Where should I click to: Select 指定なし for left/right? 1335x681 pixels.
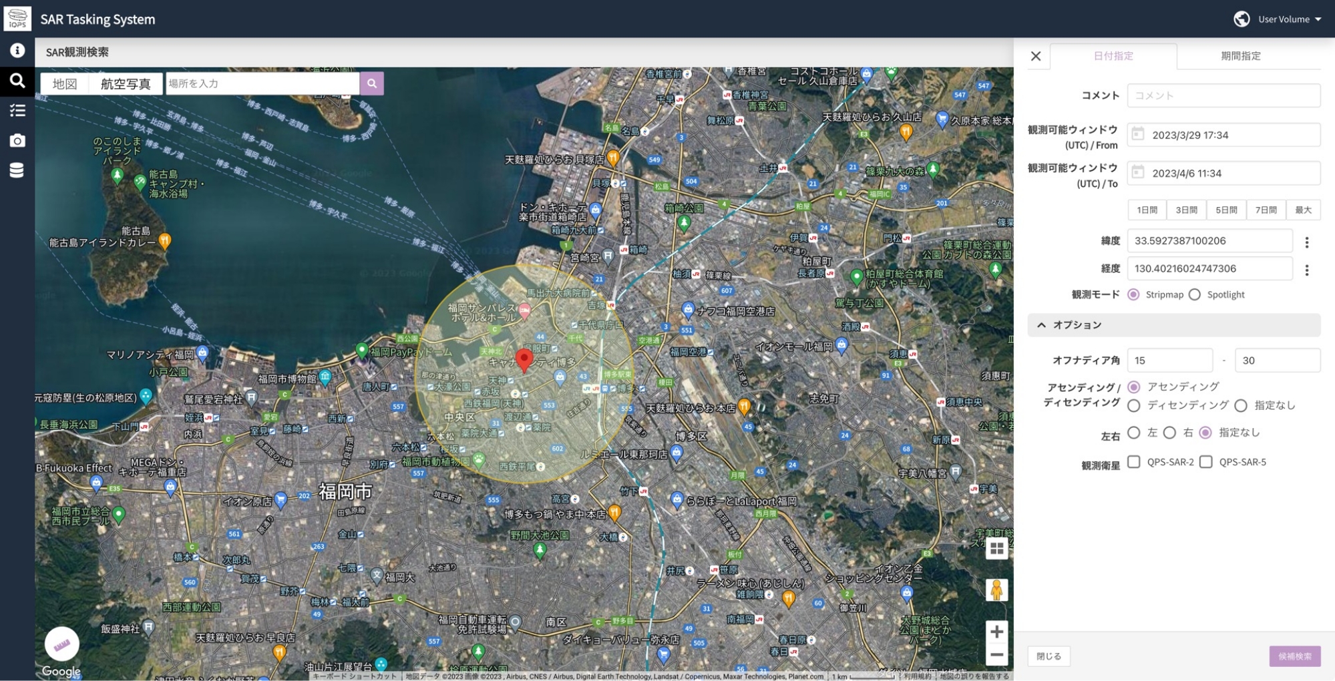pyautogui.click(x=1205, y=433)
